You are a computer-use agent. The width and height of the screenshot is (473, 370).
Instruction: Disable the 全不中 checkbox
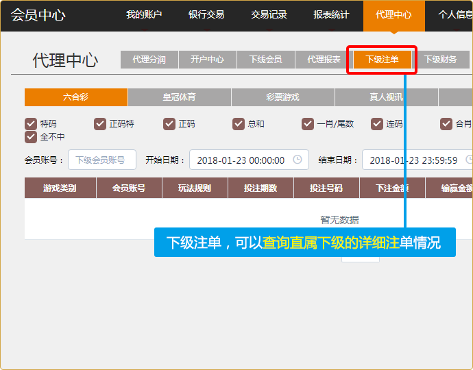31,137
